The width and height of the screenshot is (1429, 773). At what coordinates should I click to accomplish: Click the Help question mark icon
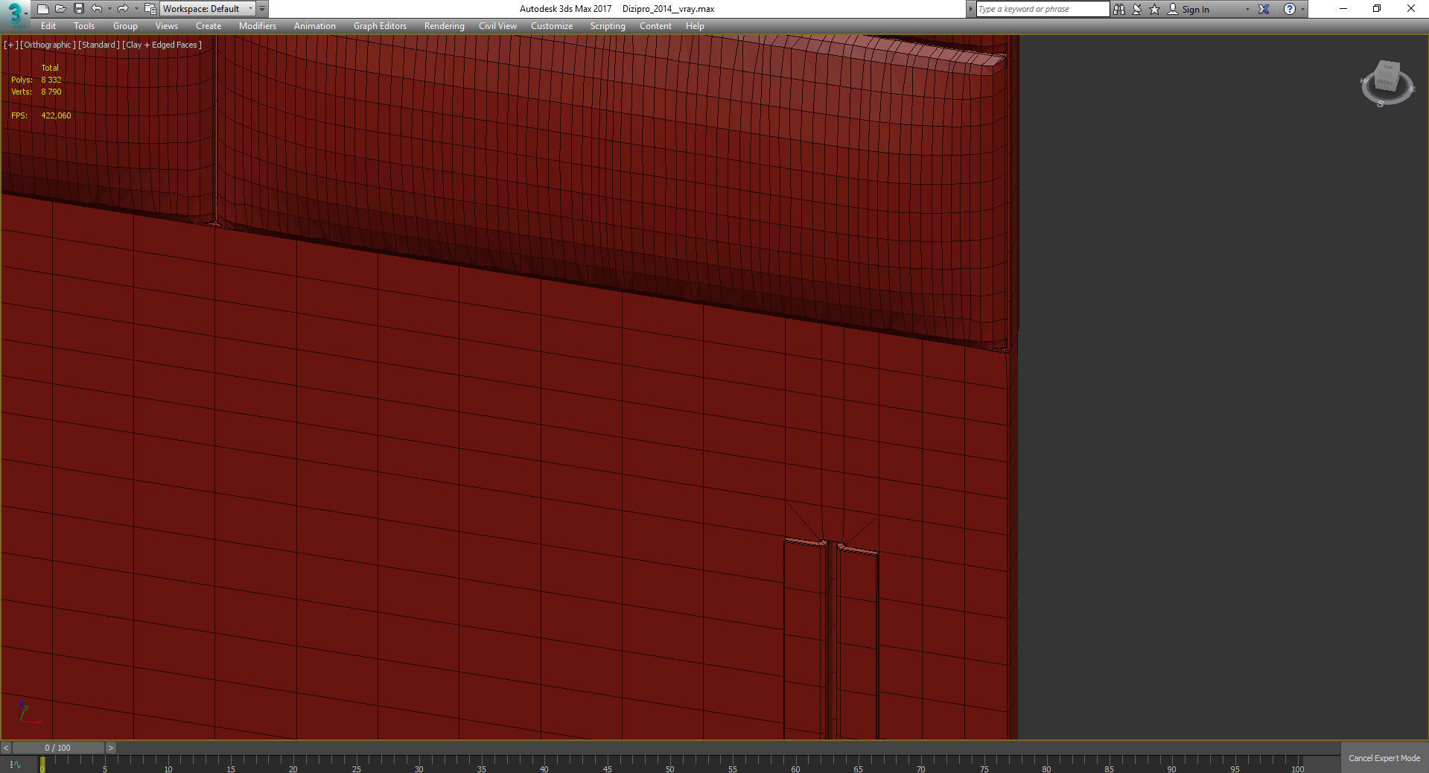tap(1290, 9)
